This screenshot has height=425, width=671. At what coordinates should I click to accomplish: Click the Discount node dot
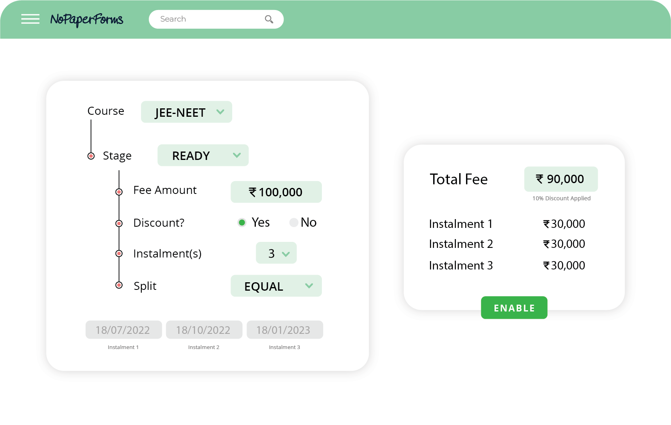(119, 223)
